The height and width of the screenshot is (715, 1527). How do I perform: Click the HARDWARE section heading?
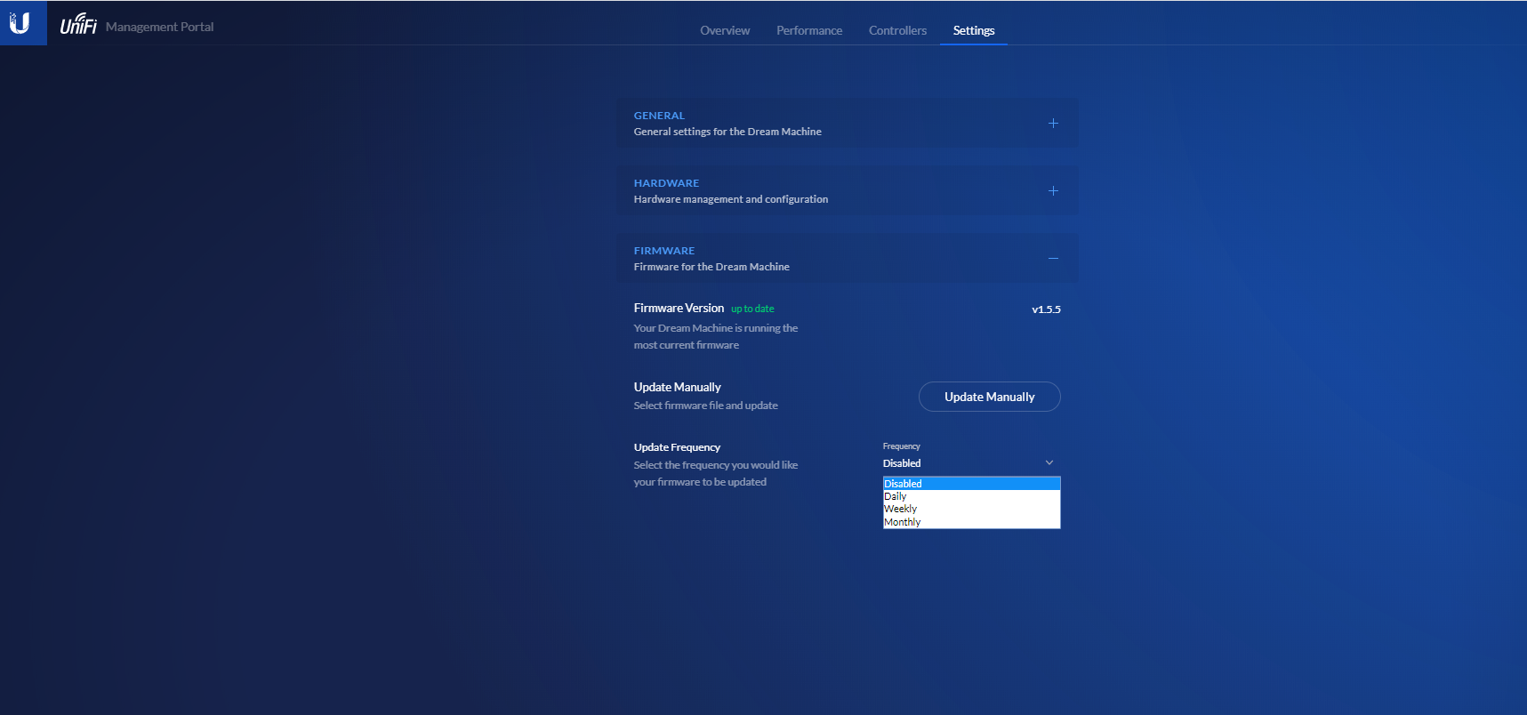tap(666, 183)
